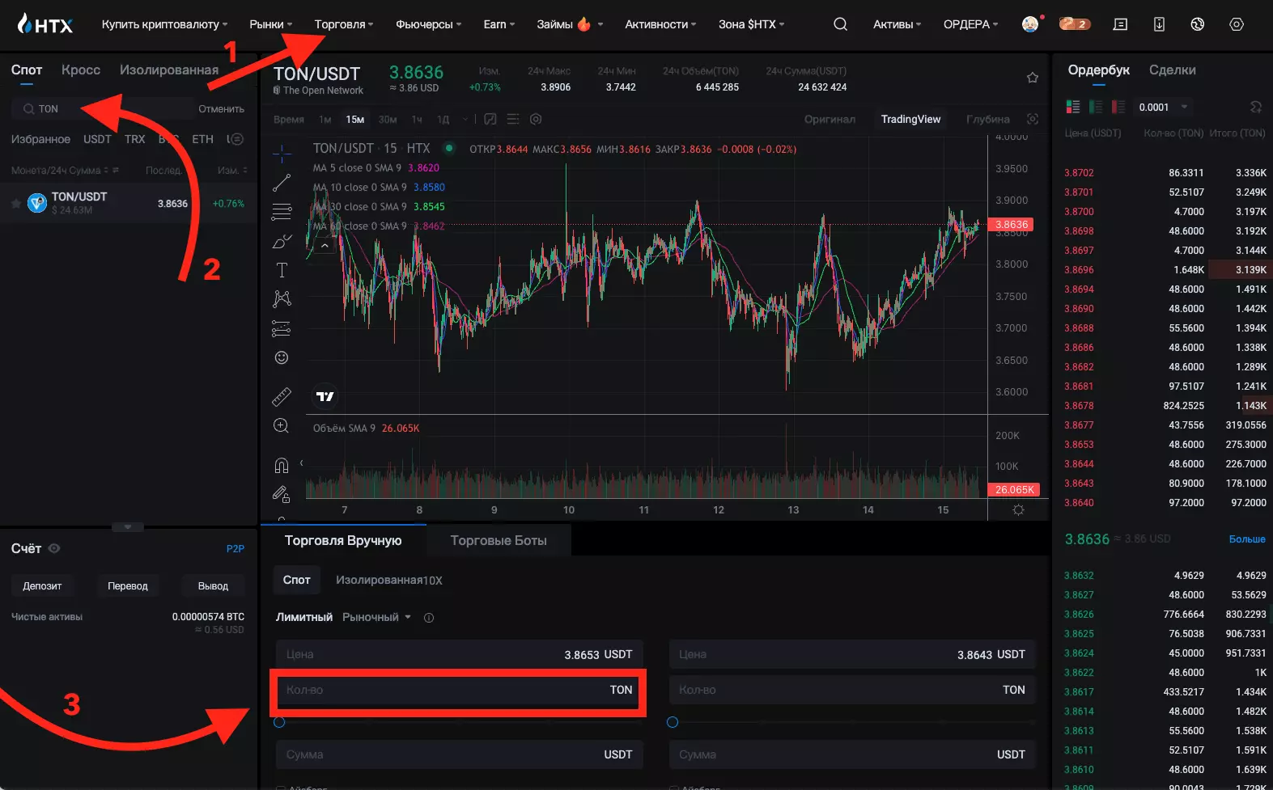Click the Перевод button
This screenshot has width=1273, height=790.
click(x=128, y=585)
